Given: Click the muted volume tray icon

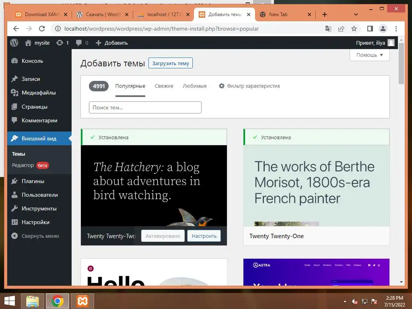Looking at the screenshot, I should (x=355, y=301).
